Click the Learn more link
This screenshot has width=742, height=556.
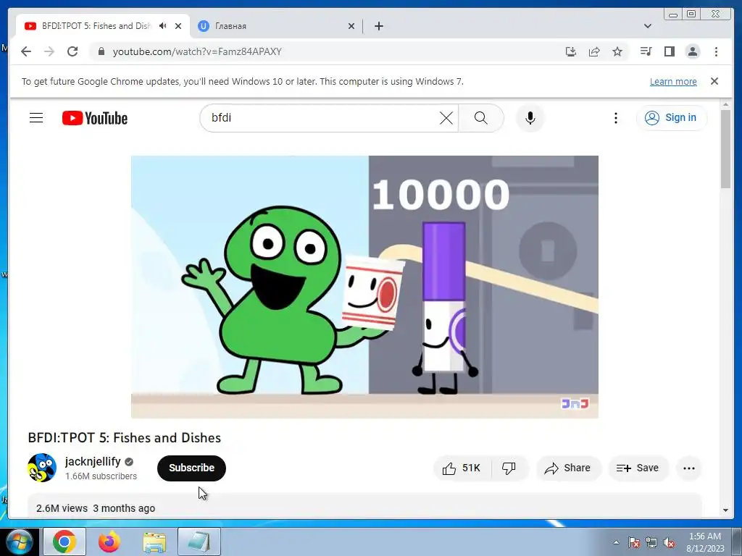(x=673, y=81)
